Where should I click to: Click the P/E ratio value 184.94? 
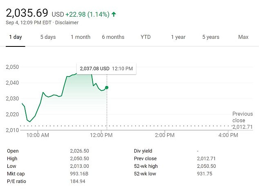tap(78, 181)
